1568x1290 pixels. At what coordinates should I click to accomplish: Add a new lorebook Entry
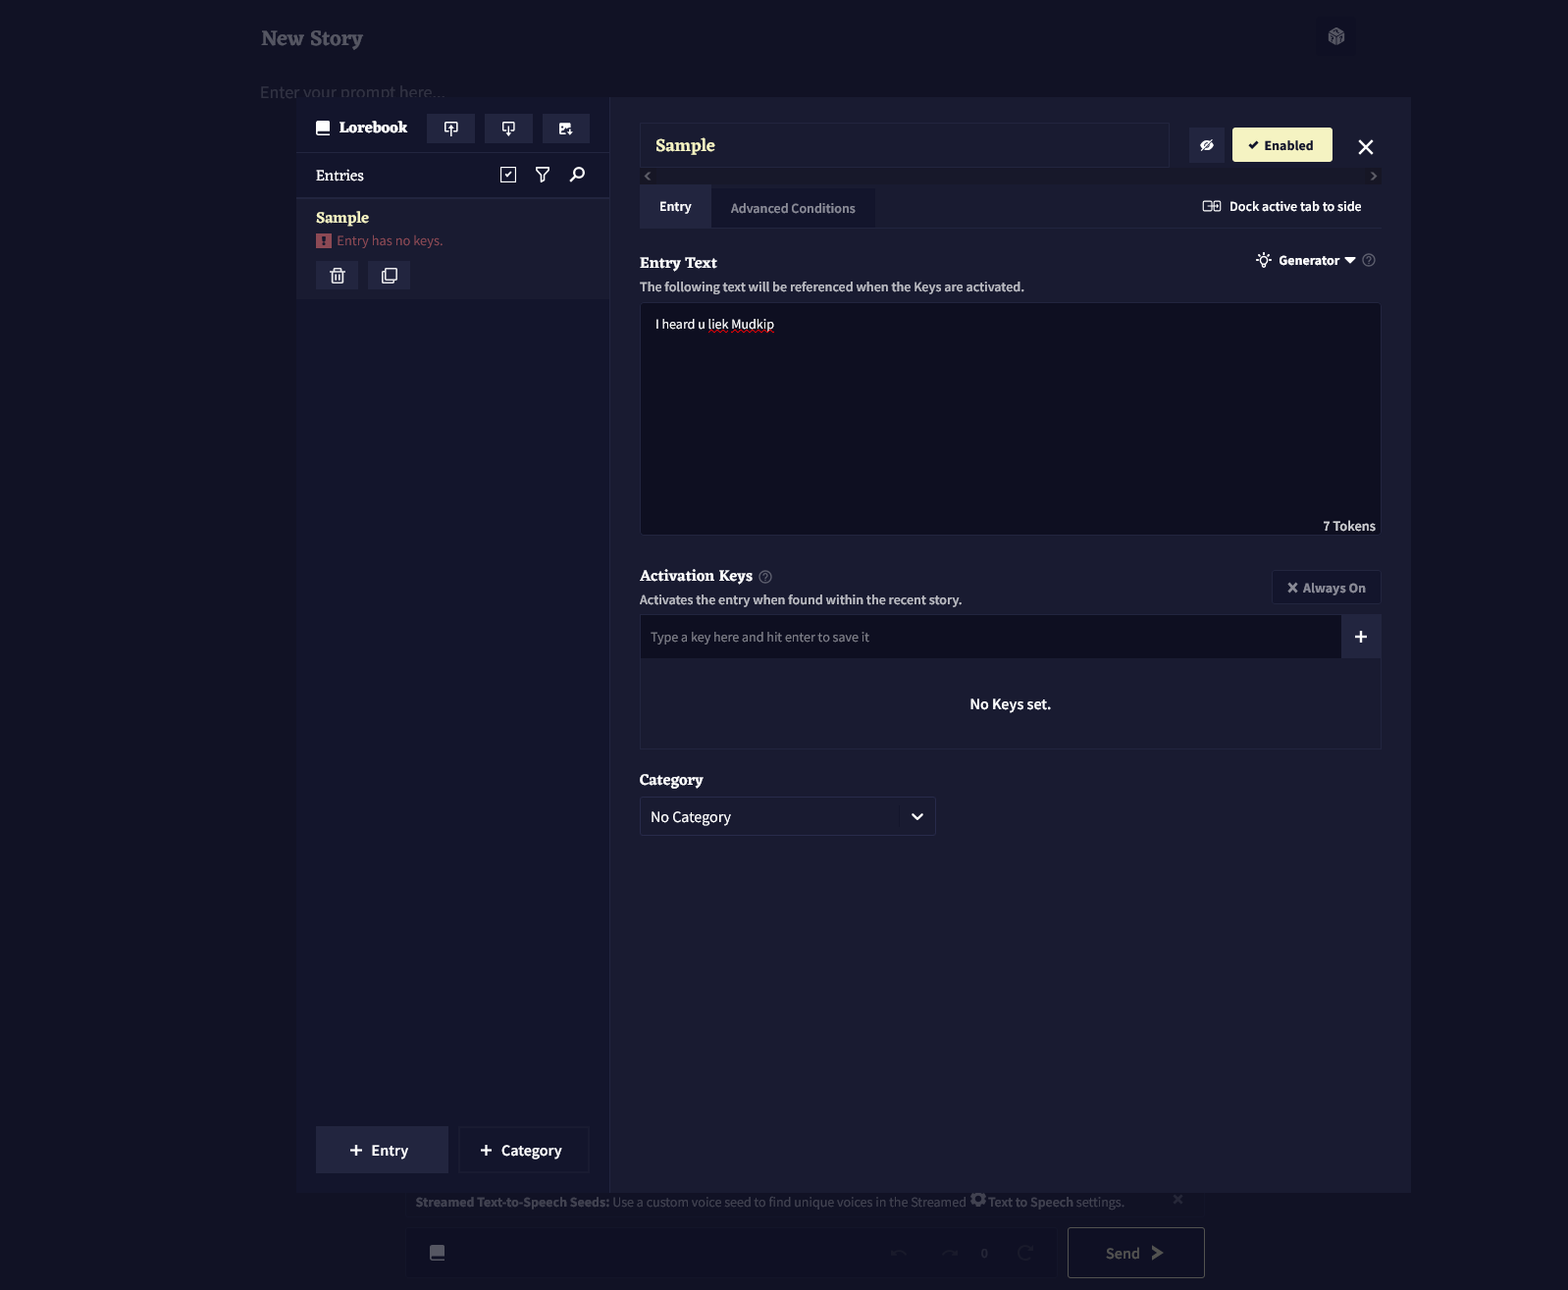pos(382,1150)
